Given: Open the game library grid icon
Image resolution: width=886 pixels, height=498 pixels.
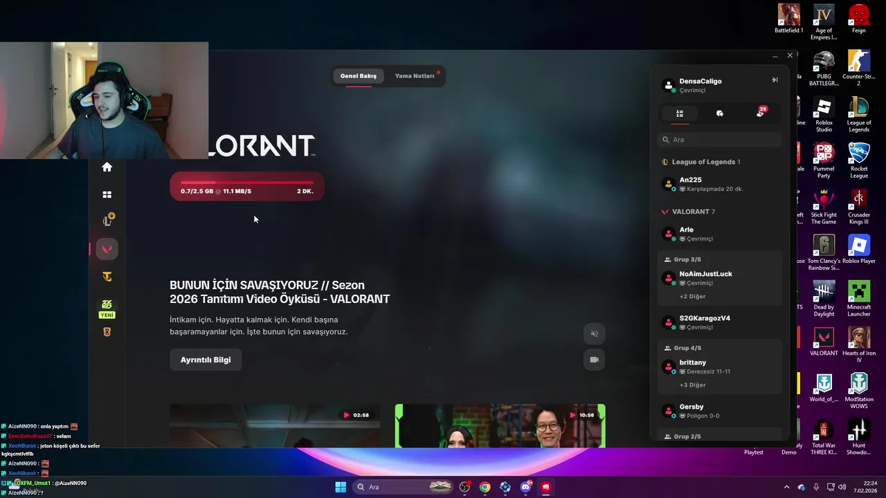Looking at the screenshot, I should click(107, 195).
